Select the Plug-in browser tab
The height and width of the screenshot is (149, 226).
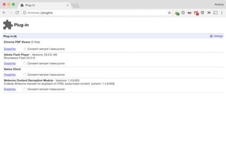tap(44, 5)
